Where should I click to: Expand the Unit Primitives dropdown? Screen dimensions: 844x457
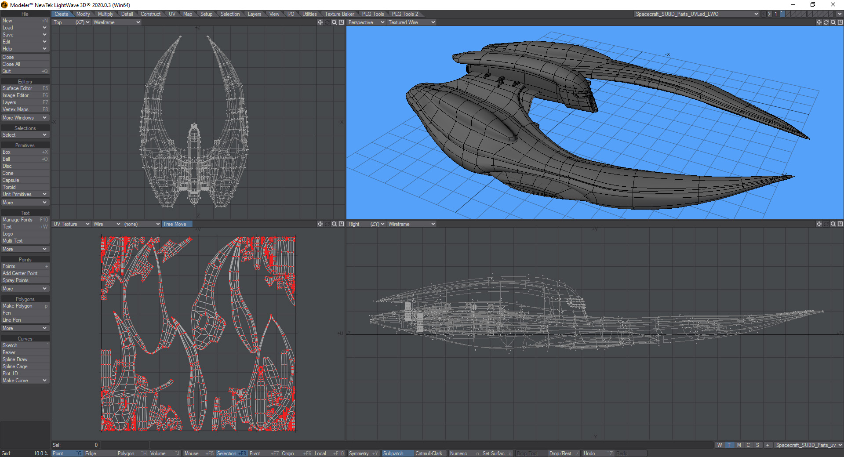(x=25, y=194)
